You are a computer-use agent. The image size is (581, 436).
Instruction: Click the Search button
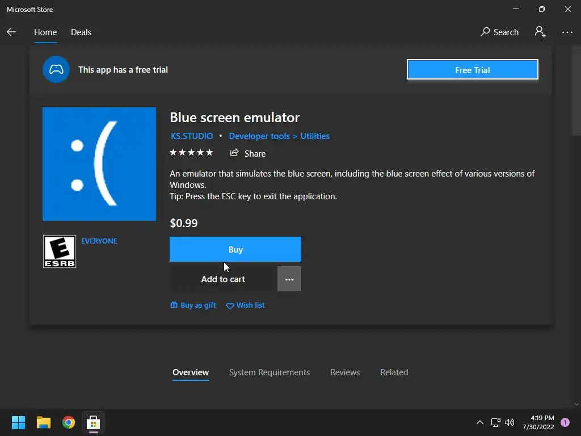click(499, 32)
